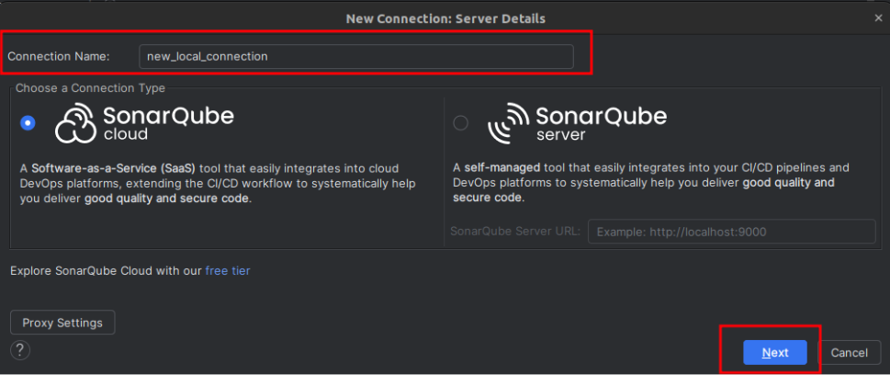The image size is (890, 375).
Task: Click the SonarQube Server URL field
Action: pos(732,232)
